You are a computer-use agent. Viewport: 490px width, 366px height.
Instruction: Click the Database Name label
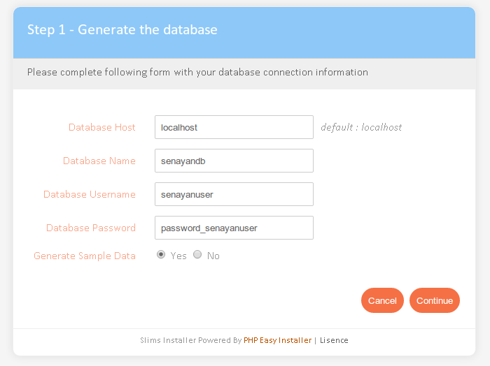tap(99, 161)
